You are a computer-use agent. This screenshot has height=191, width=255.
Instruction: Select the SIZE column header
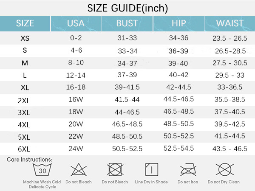pos(25,23)
